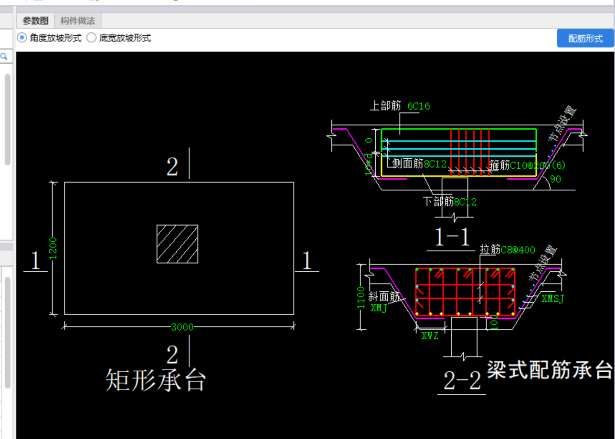Click the lower left panel scrollbar
Viewport: 615px width, 439px height.
[7, 332]
